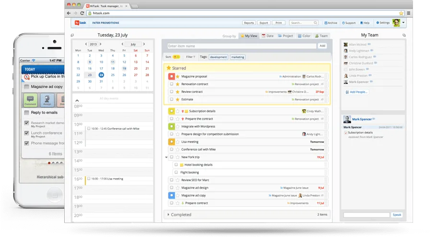Group tasks by Color tab
Viewport: 434px width, 237px height.
[304, 36]
